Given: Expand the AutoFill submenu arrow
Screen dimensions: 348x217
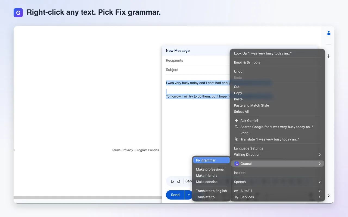Looking at the screenshot, I should [x=320, y=191].
